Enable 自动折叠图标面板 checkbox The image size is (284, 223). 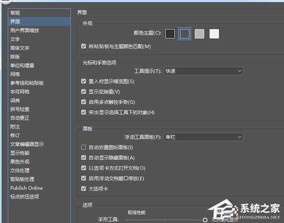point(83,147)
